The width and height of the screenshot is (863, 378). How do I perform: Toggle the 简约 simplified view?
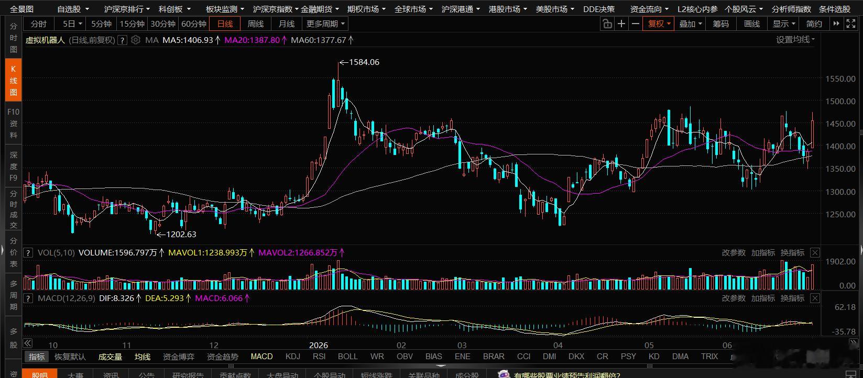click(x=814, y=24)
